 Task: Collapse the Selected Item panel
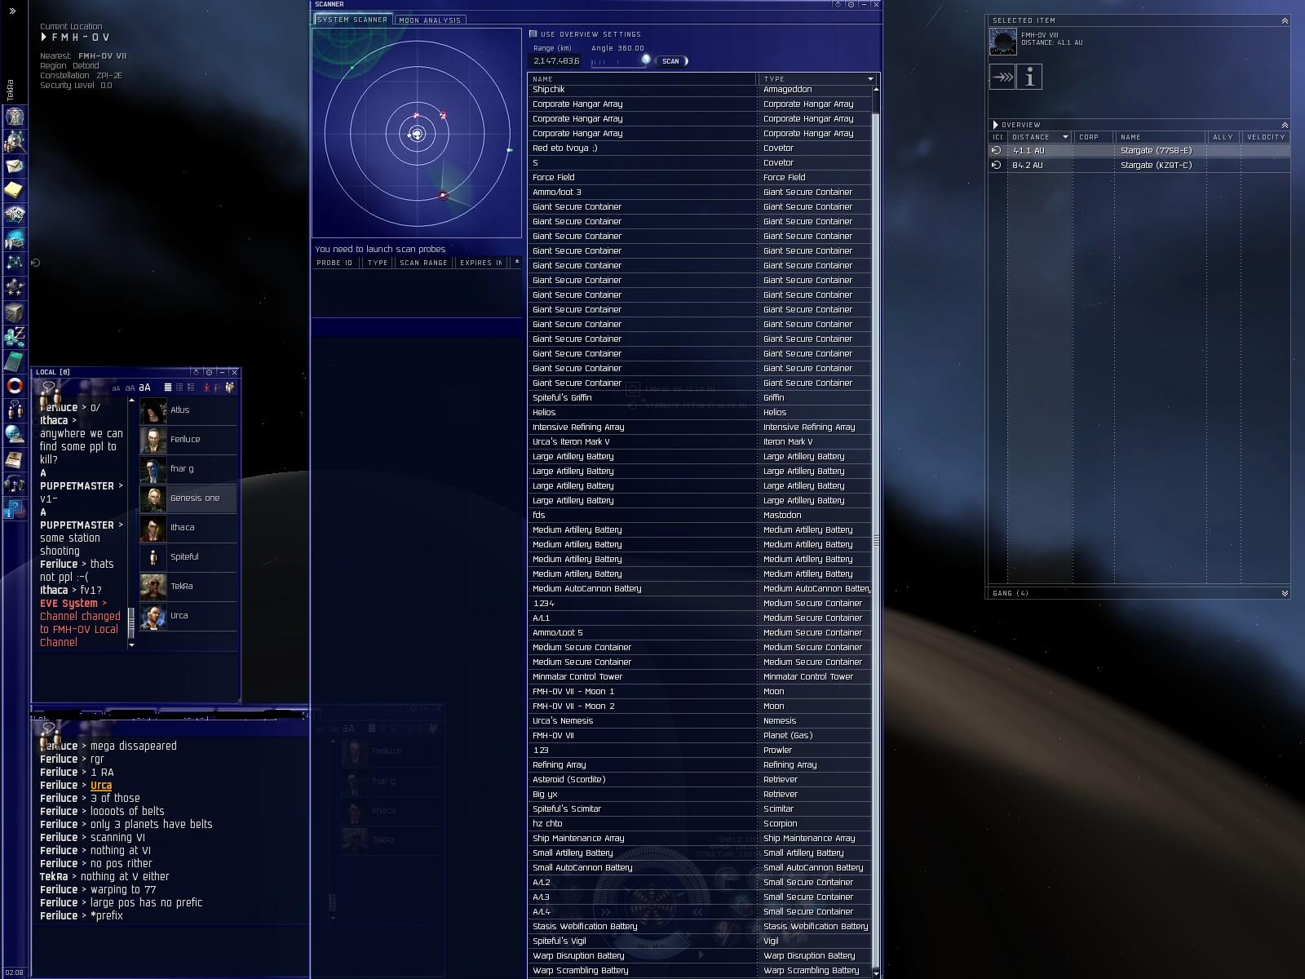click(x=1285, y=20)
